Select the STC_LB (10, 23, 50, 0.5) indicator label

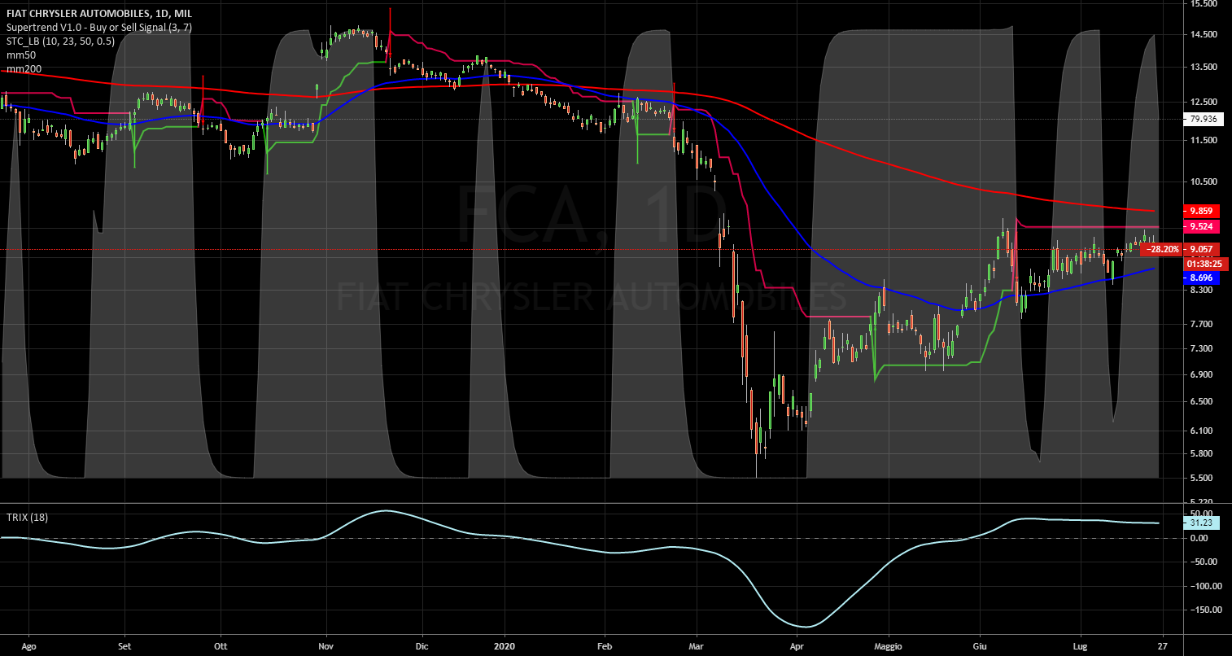[61, 42]
